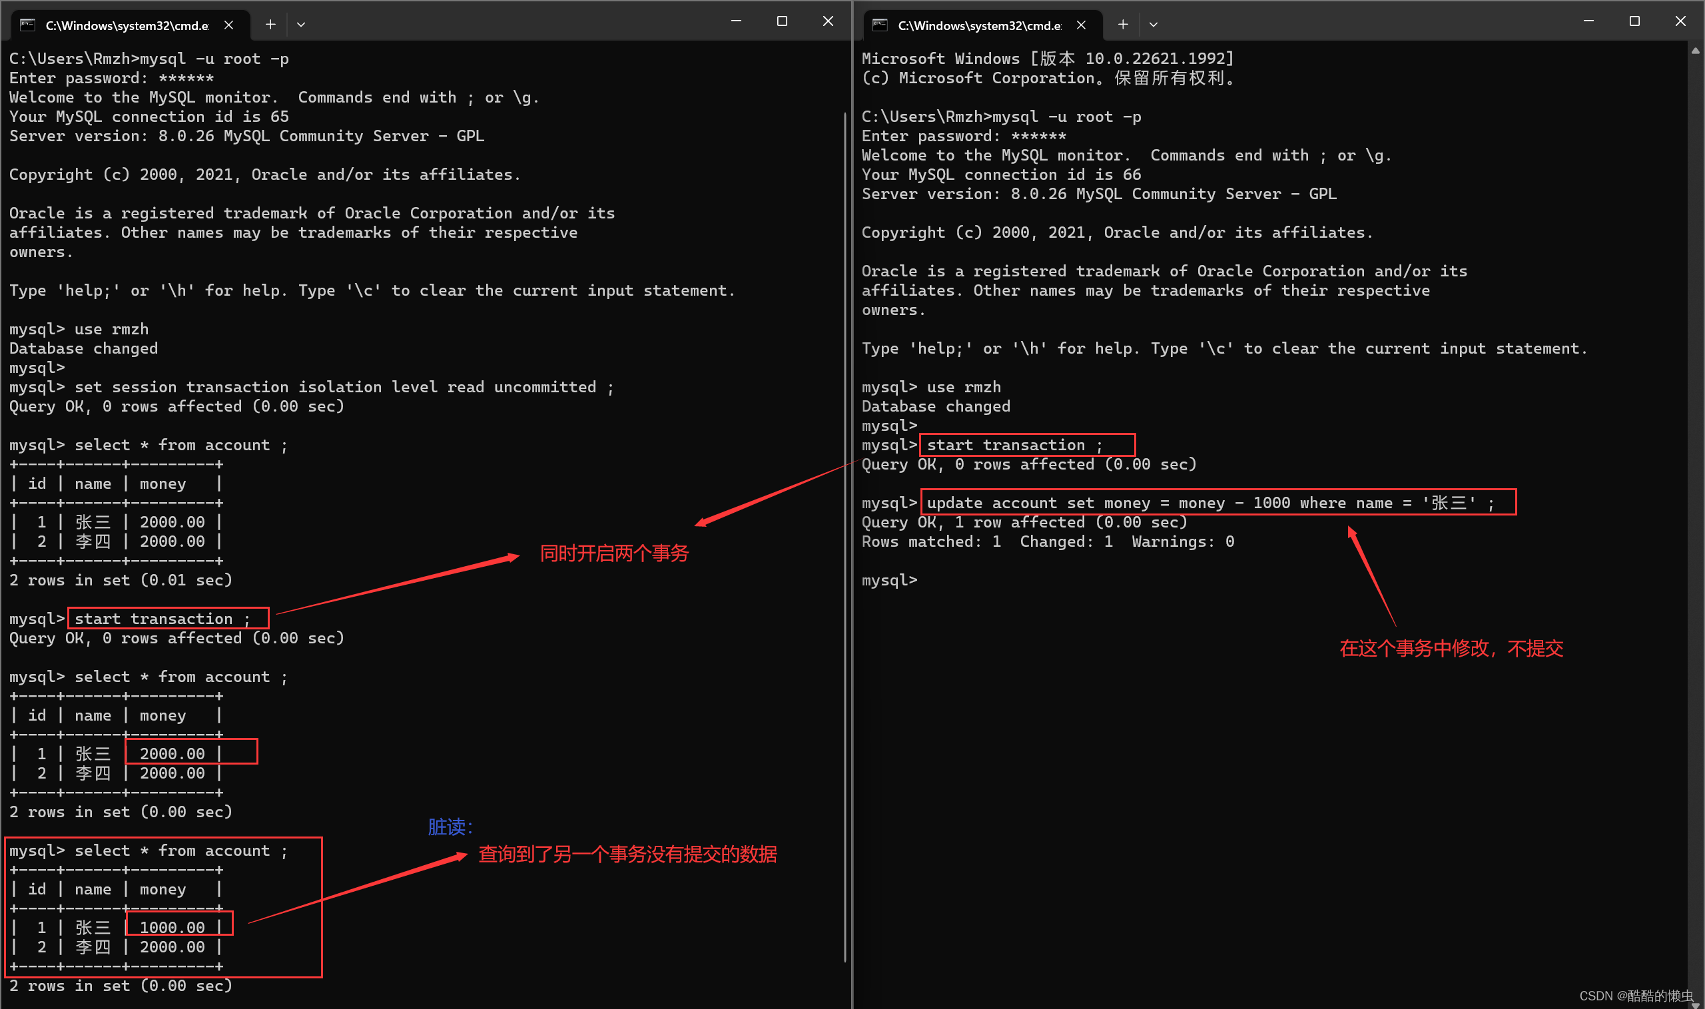Click 'Rows matched: 1 Changed: 1' line
Screen dimensions: 1705x1009
point(1048,542)
